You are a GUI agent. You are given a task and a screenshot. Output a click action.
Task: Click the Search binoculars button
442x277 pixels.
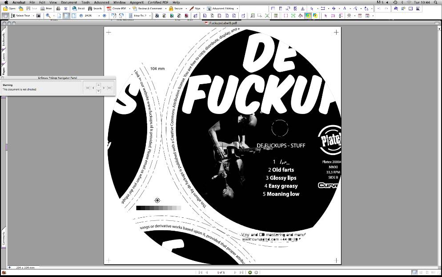pyautogui.click(x=95, y=8)
